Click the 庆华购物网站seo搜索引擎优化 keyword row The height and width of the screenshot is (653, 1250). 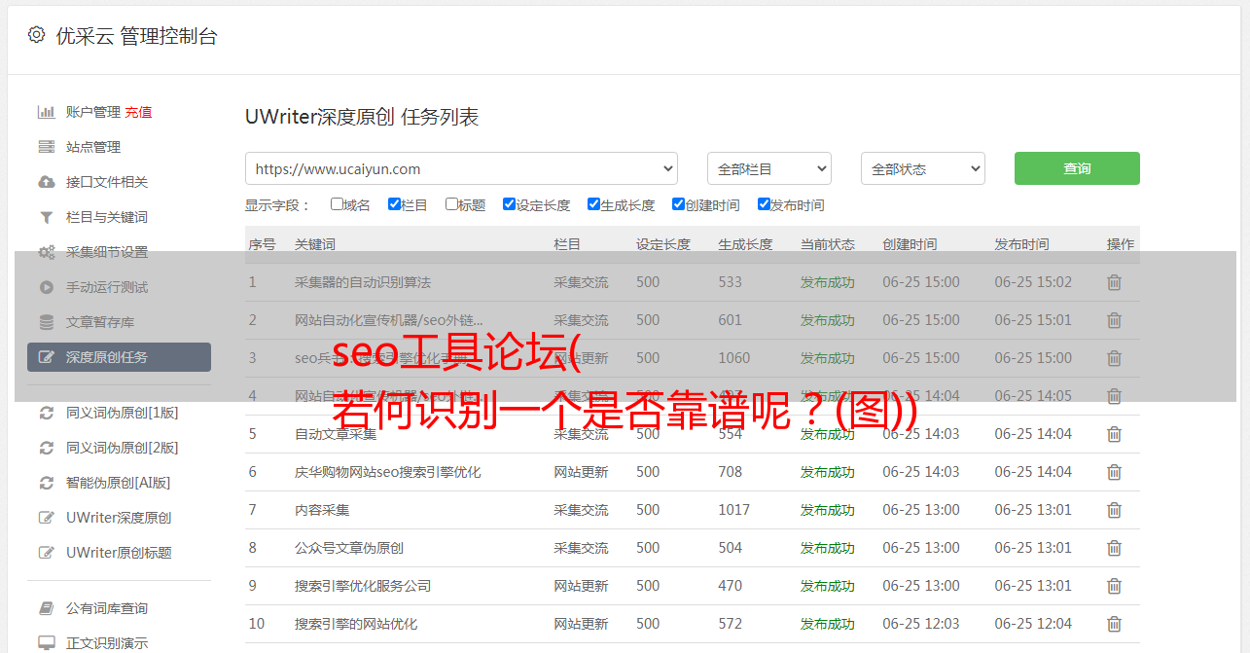click(387, 472)
